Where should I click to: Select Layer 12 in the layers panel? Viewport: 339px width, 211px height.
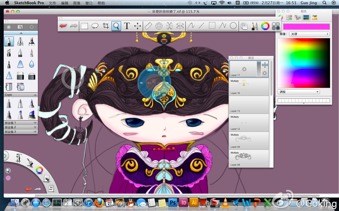pos(249,123)
